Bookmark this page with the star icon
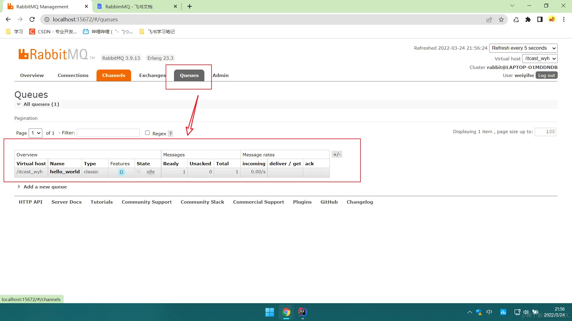The height and width of the screenshot is (321, 572). [x=501, y=19]
